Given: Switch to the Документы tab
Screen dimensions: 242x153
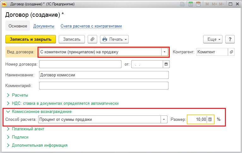Looking at the screenshot, I should tap(44, 26).
